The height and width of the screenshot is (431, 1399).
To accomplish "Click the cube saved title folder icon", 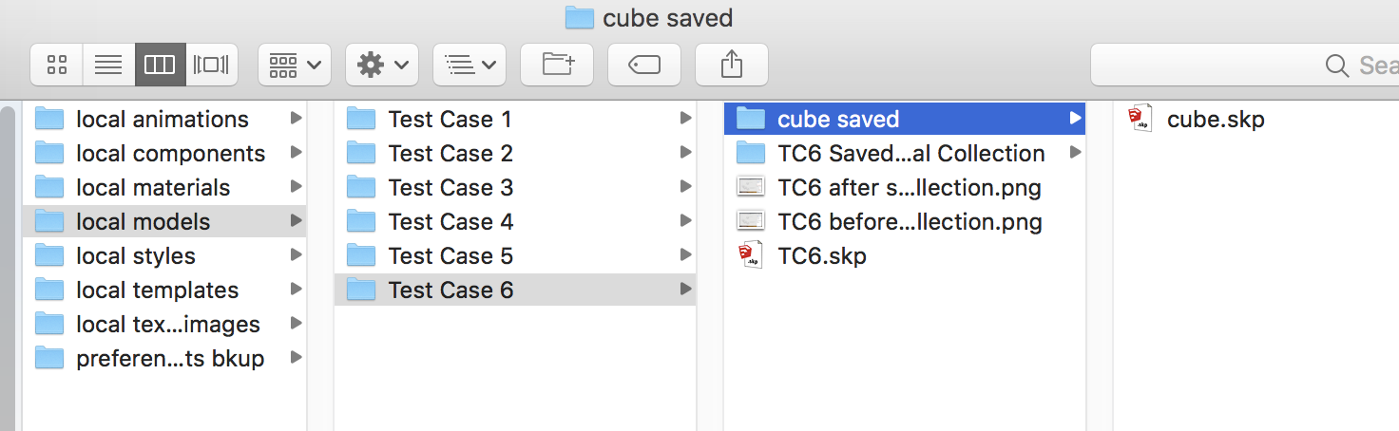I will 579,17.
